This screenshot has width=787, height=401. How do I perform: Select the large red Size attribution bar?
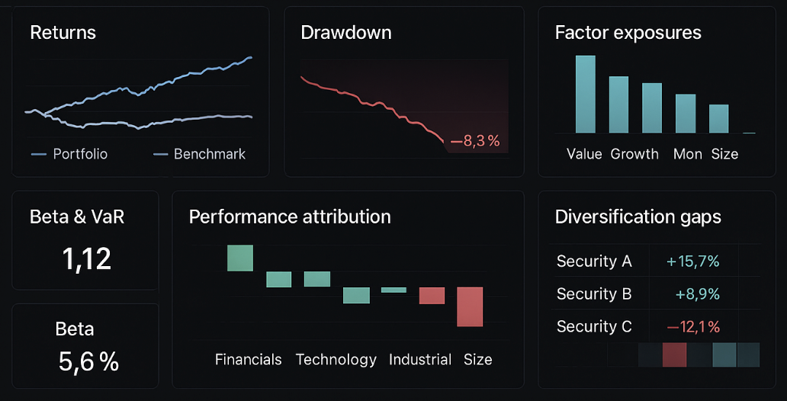[470, 306]
